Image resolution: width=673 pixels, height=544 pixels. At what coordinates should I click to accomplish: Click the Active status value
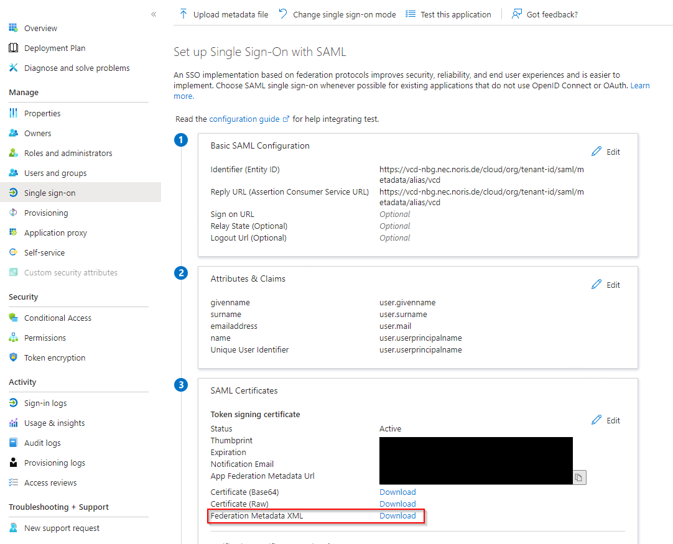coord(390,428)
